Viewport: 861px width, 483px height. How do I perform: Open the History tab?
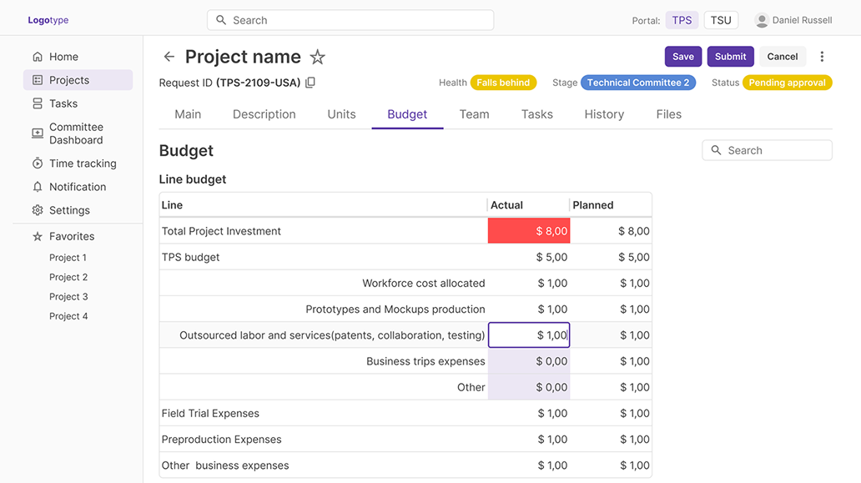(604, 114)
